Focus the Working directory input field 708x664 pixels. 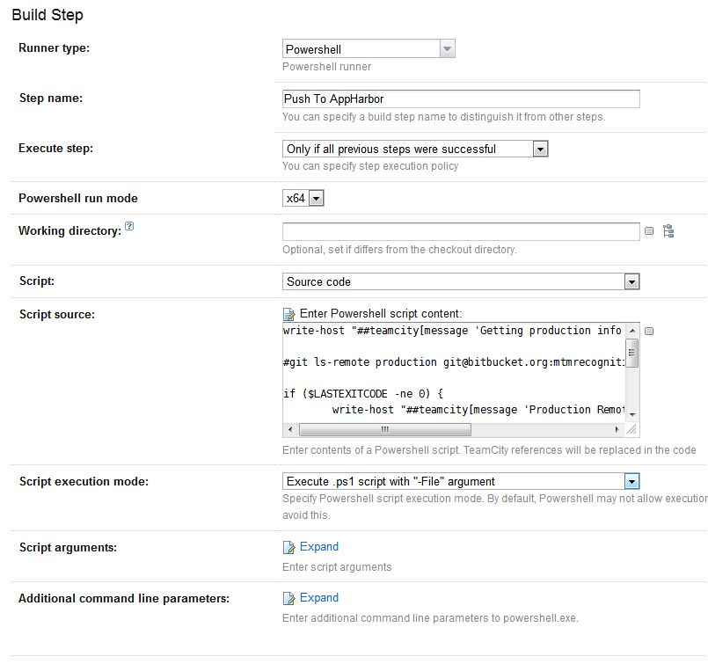[460, 231]
